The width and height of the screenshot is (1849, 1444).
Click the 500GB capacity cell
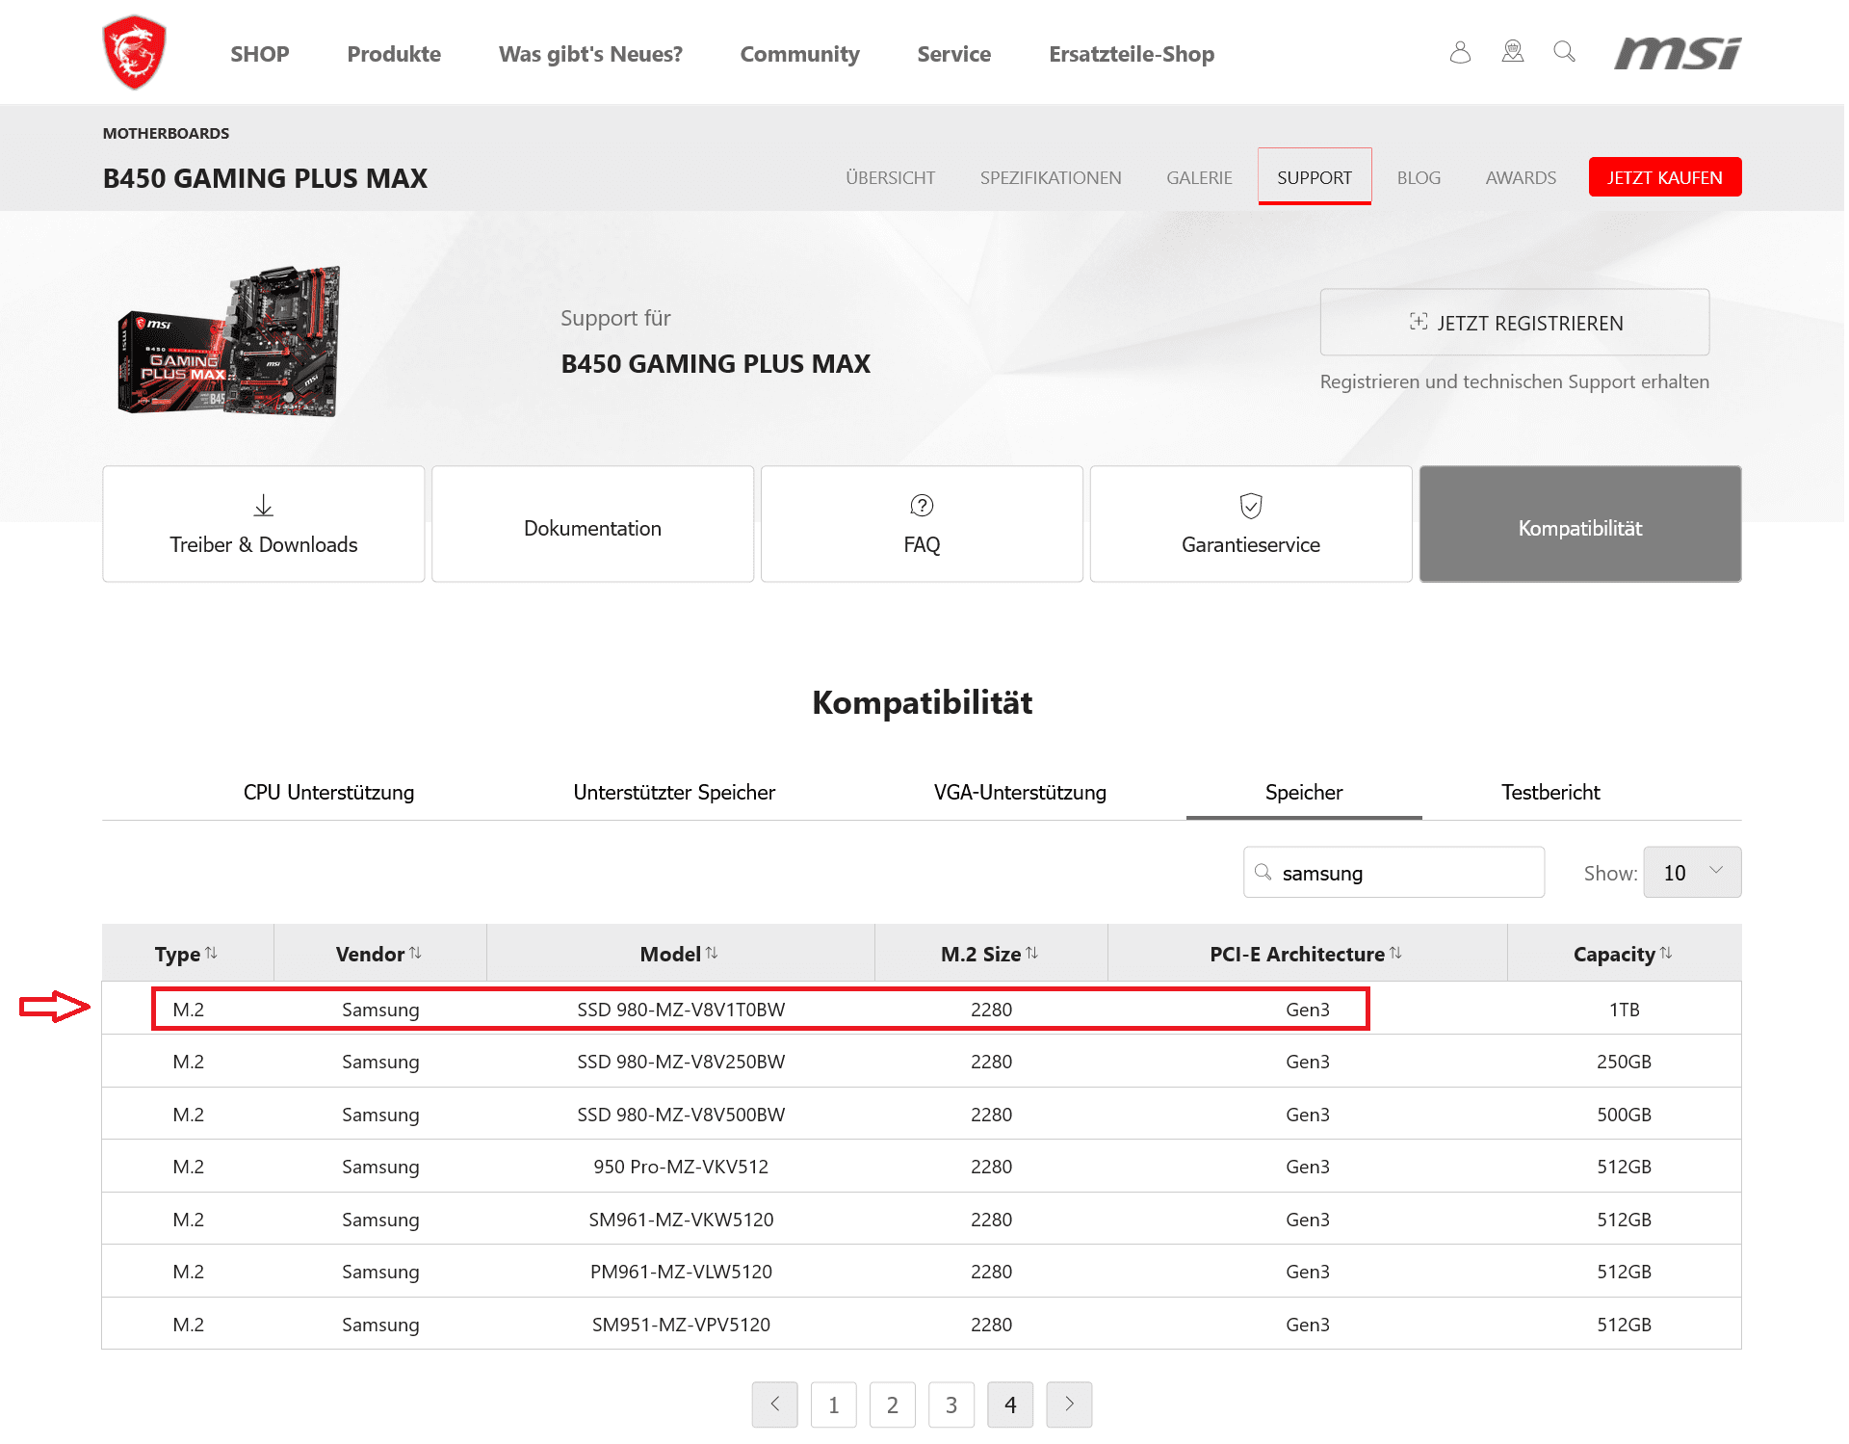coord(1624,1115)
